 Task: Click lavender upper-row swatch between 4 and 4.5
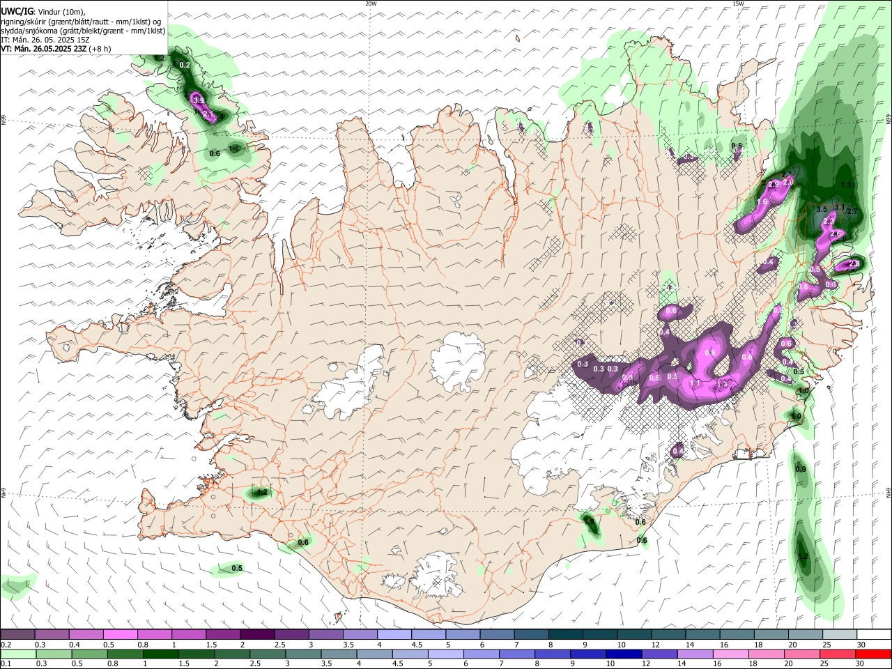[x=394, y=635]
